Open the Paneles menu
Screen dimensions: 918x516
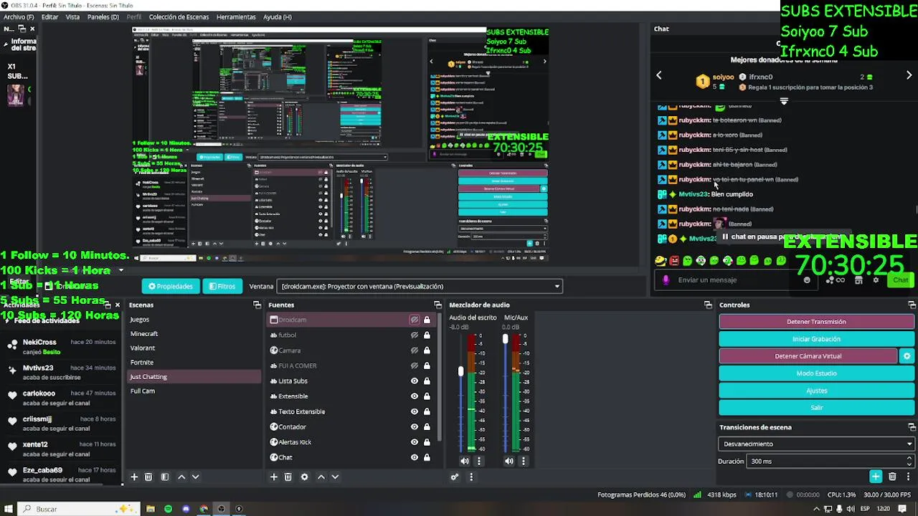click(x=103, y=16)
